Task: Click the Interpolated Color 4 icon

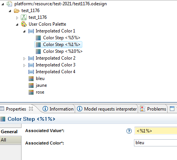Action: (31, 72)
